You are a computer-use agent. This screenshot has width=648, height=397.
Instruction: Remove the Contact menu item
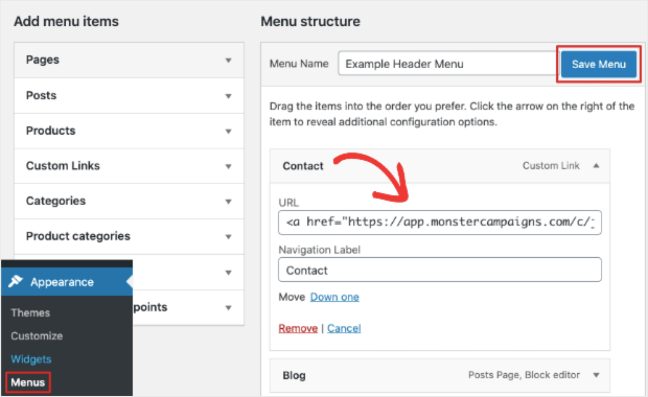298,328
